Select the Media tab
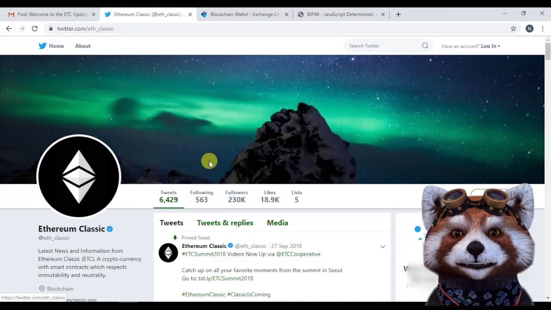The image size is (551, 310). click(x=277, y=223)
